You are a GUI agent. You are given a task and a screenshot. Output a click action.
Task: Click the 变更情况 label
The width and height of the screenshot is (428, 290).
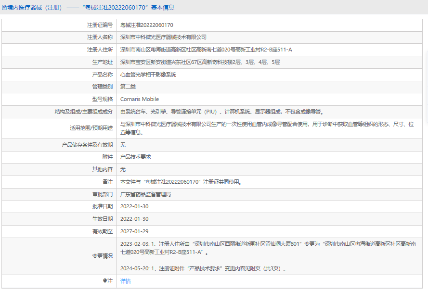pos(103,256)
